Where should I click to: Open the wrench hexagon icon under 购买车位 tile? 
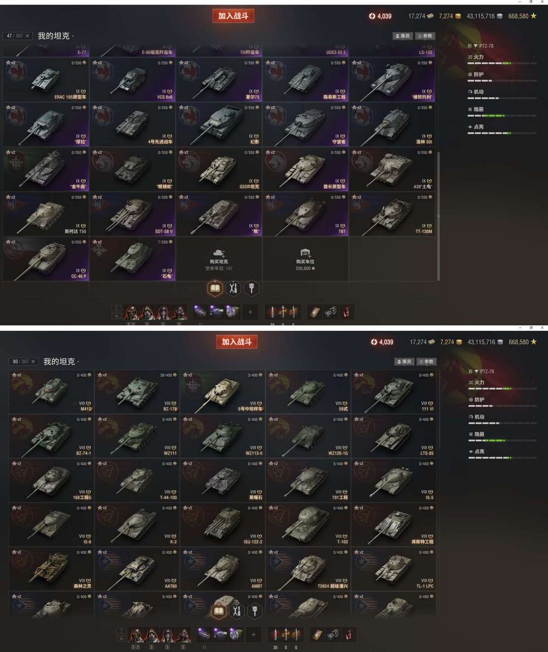(233, 289)
